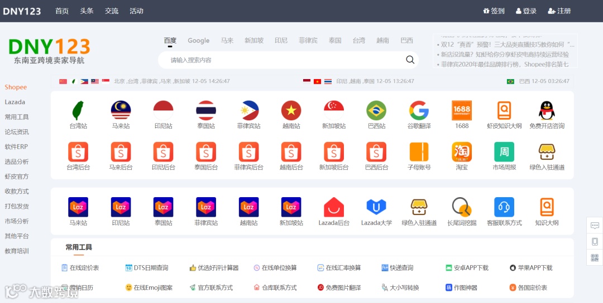Open the 台湾后台 Shopee seller icon
Screen dimensions: 603x303
tap(78, 152)
